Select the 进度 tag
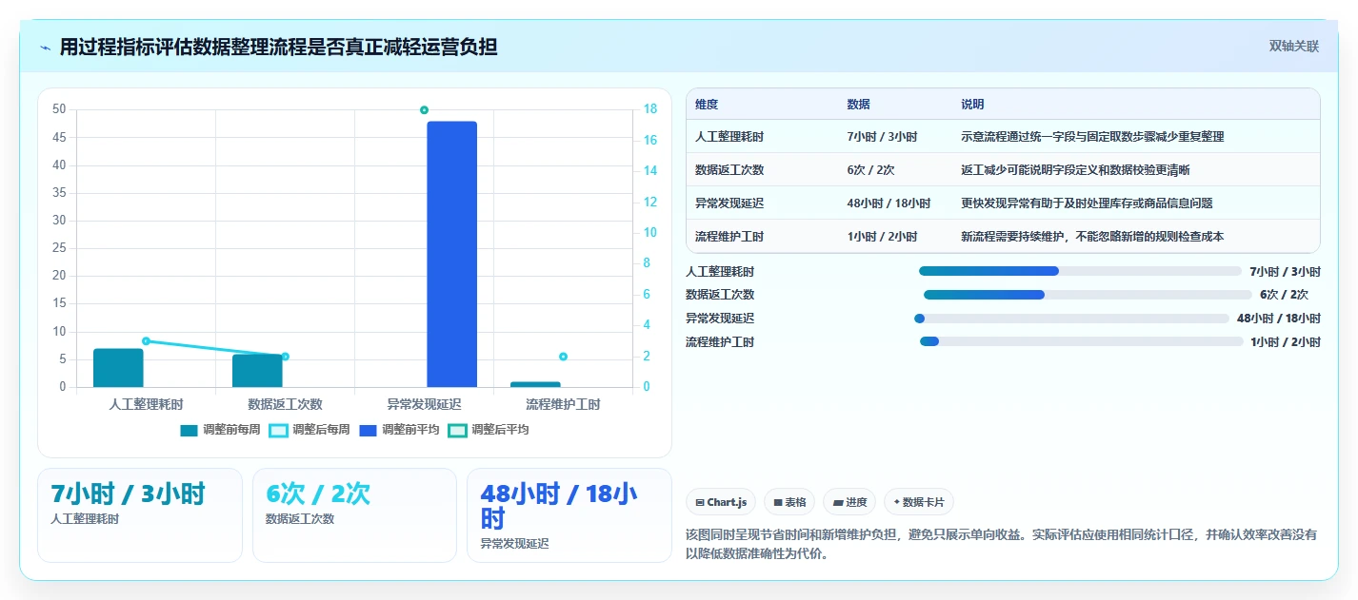 coord(849,502)
